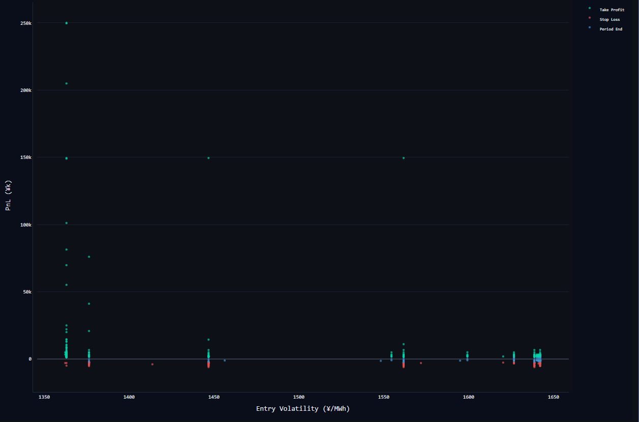Click the red Stop Loss legend marker
The image size is (639, 422).
click(x=589, y=18)
